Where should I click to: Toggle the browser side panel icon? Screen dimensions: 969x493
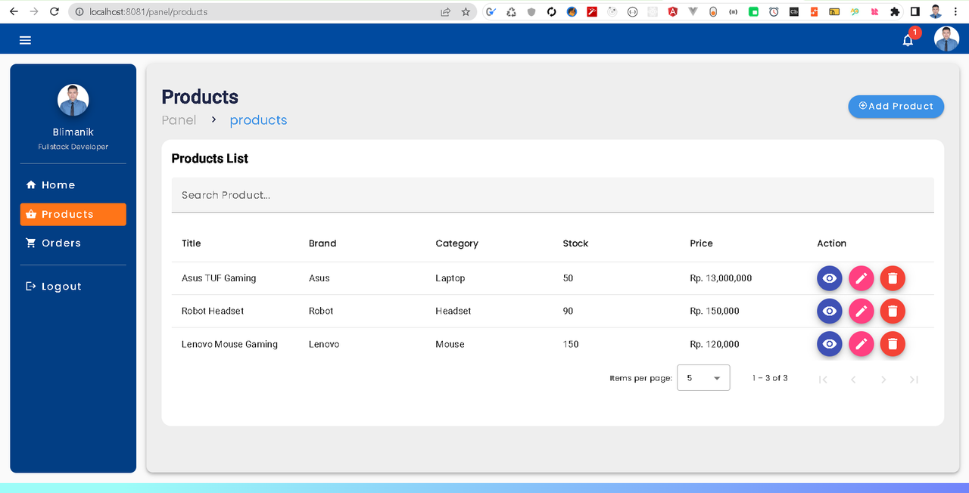(915, 12)
